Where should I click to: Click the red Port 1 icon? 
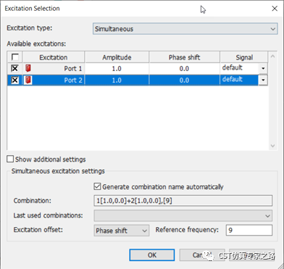28,68
